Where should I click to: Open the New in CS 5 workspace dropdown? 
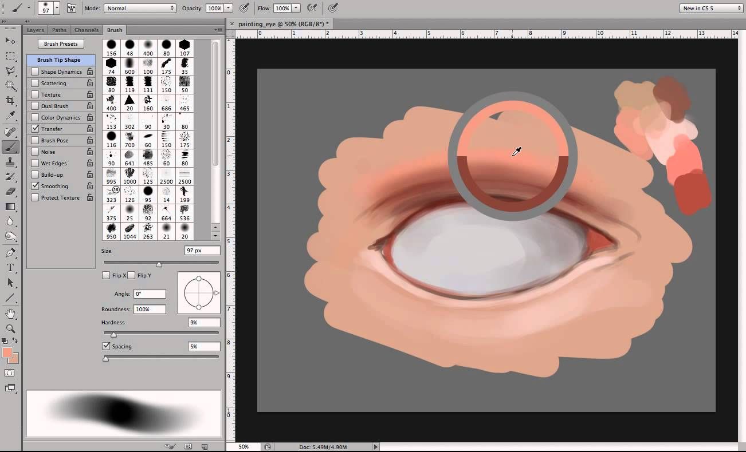712,8
